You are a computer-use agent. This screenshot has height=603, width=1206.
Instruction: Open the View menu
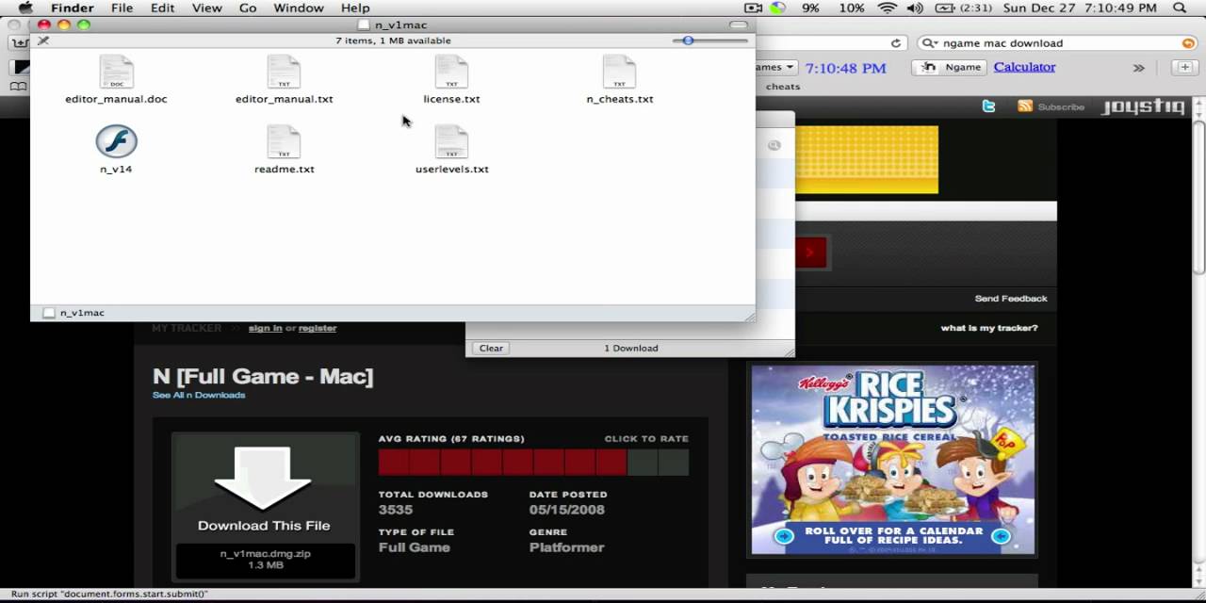(206, 8)
